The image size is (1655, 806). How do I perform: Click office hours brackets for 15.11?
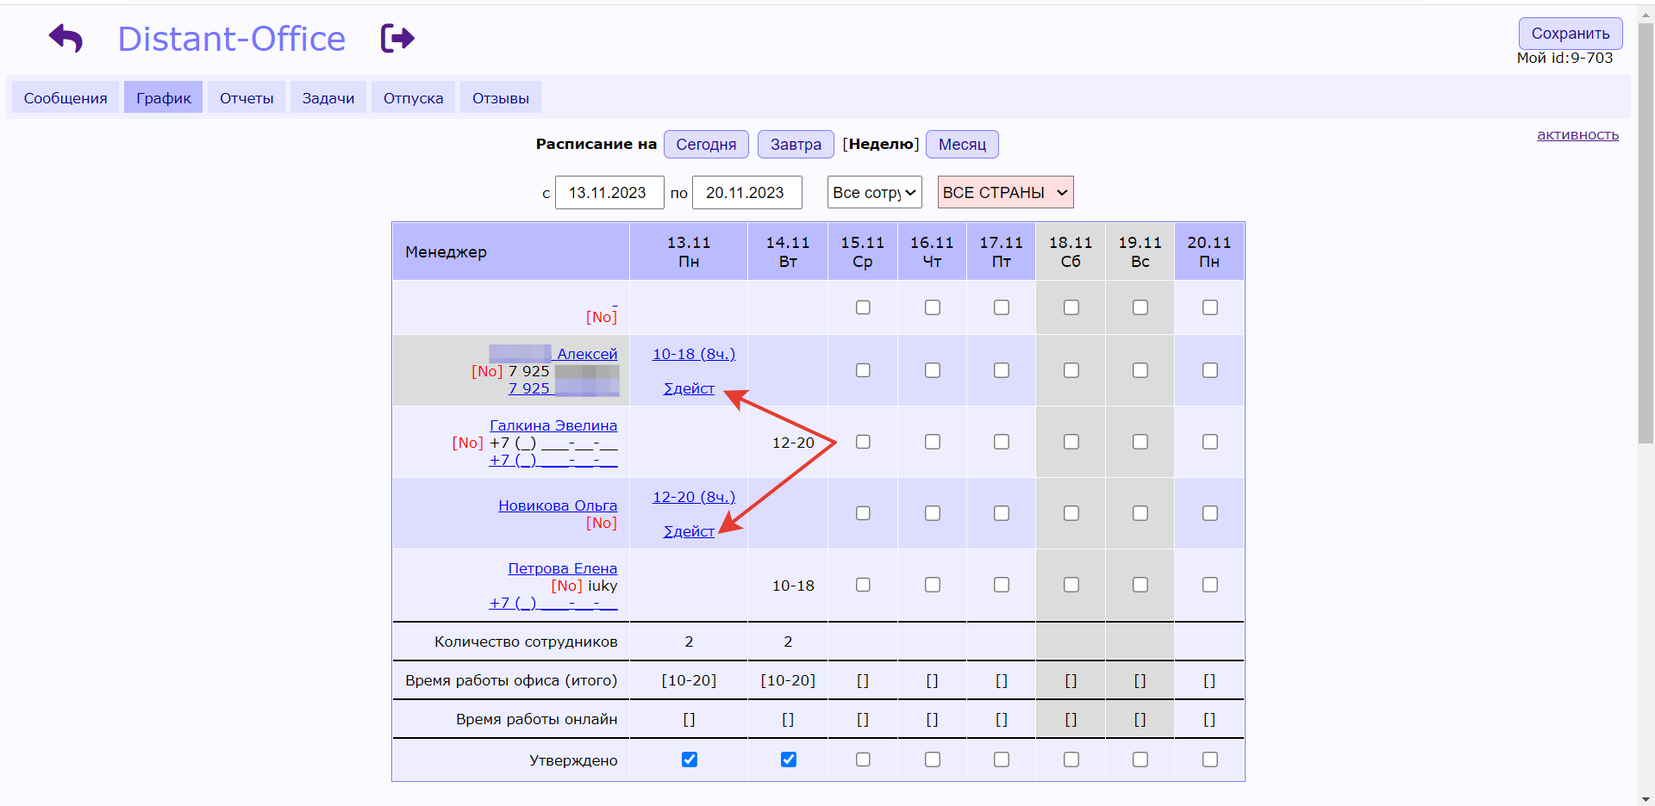[x=863, y=680]
